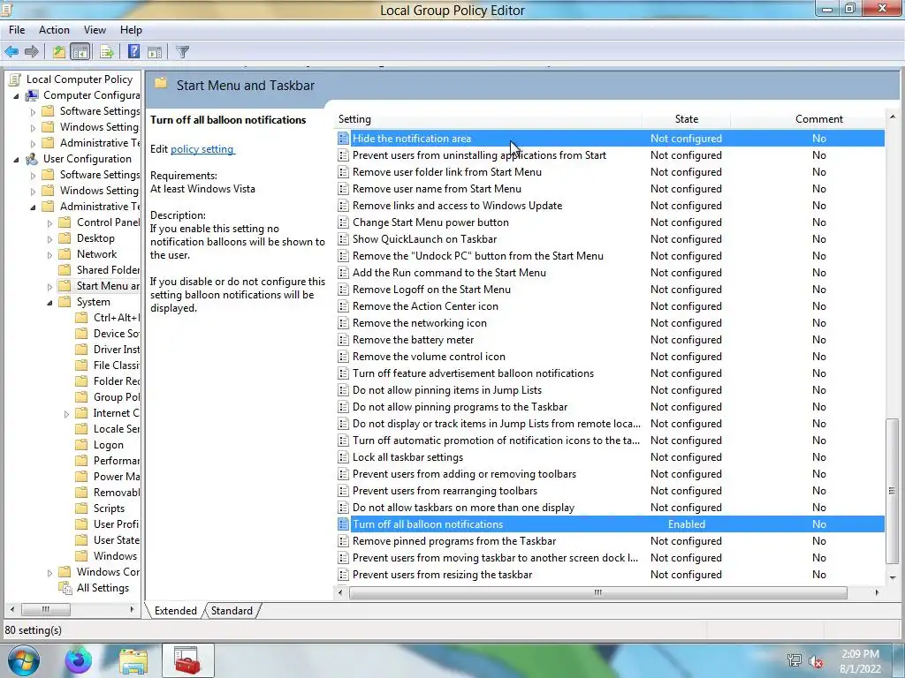Expand Software Settings under Computer Configuration
The width and height of the screenshot is (905, 678).
(x=33, y=112)
